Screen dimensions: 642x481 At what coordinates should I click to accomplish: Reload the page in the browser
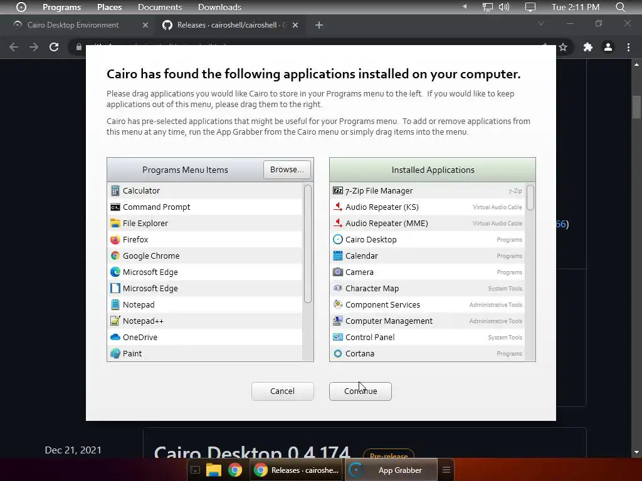click(54, 47)
